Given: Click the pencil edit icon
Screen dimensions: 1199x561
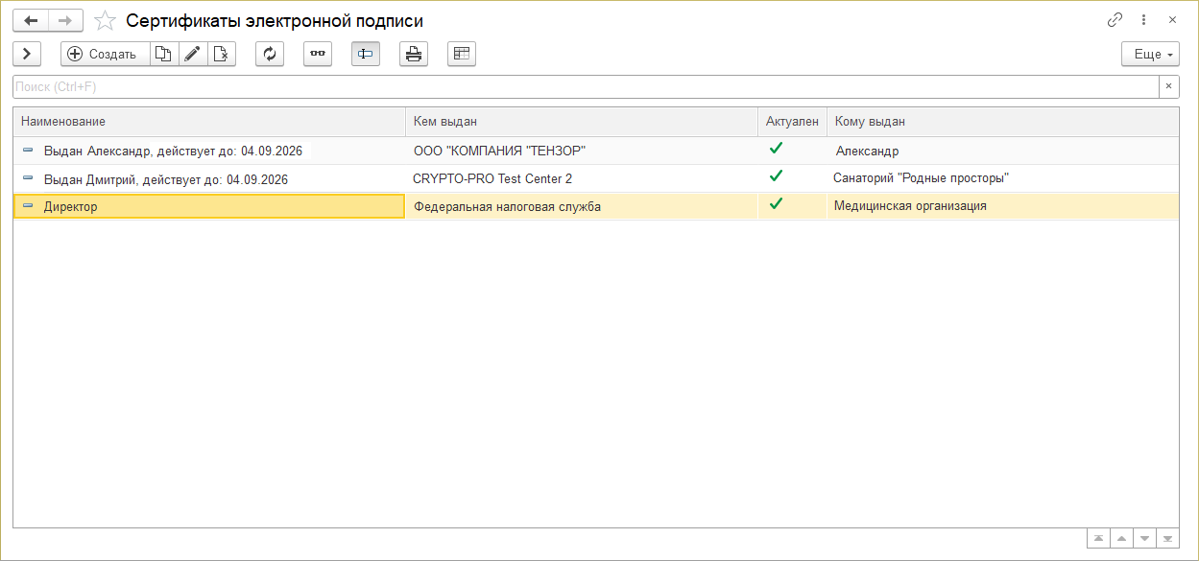Looking at the screenshot, I should [x=193, y=55].
